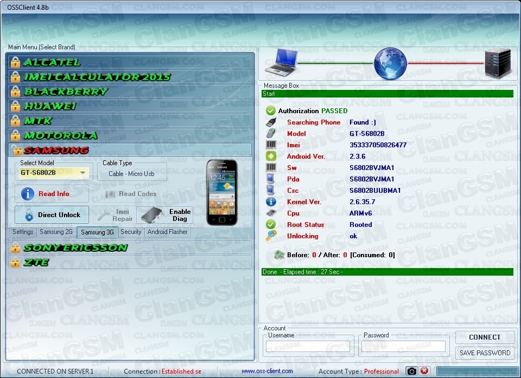Click the CONNECT button
Image resolution: width=521 pixels, height=378 pixels.
click(x=485, y=337)
